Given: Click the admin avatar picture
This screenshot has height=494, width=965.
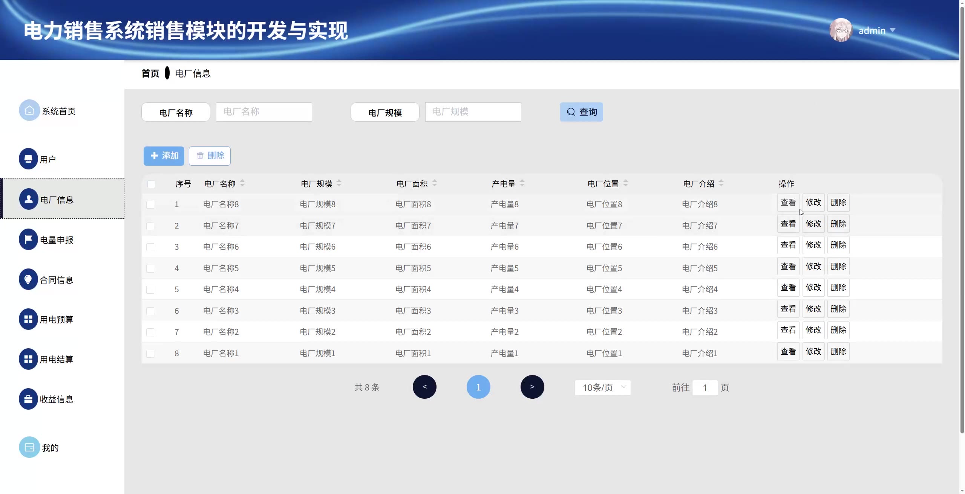Looking at the screenshot, I should [841, 30].
